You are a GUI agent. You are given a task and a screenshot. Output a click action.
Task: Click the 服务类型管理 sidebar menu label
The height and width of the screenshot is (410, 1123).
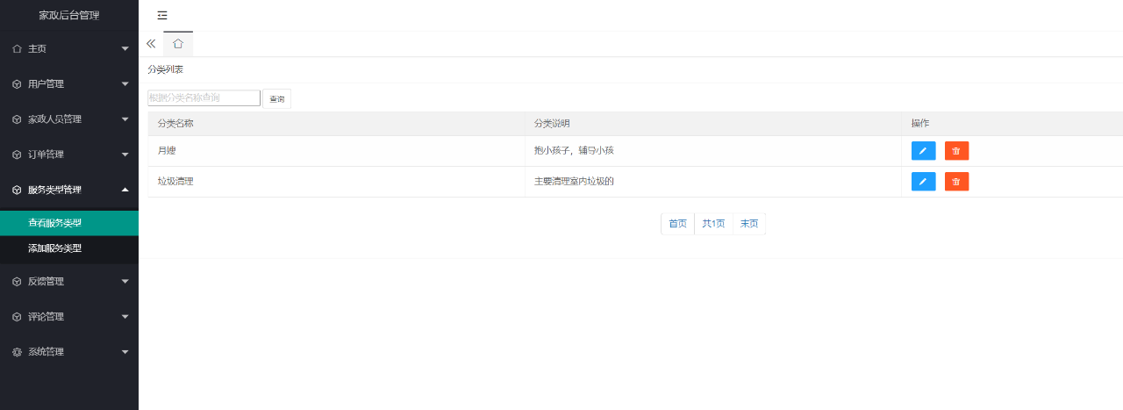pyautogui.click(x=54, y=190)
